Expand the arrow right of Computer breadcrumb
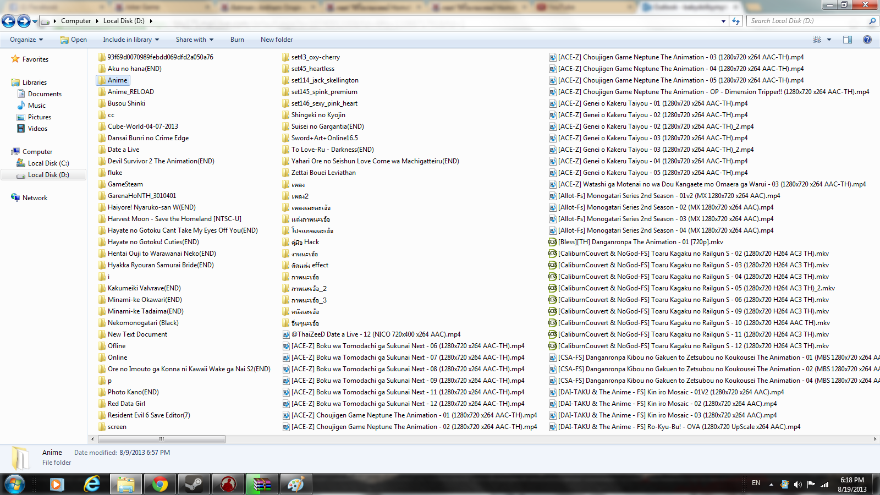The height and width of the screenshot is (495, 880). click(x=97, y=21)
